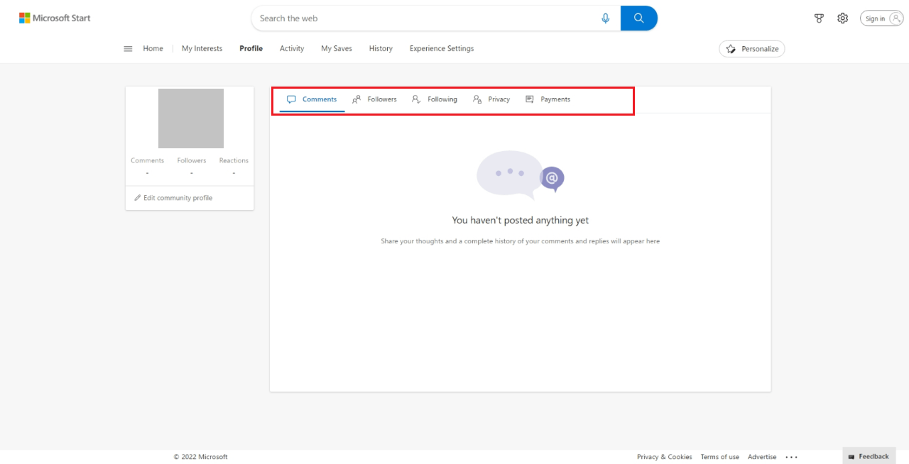
Task: Select the Privacy icon on the profile tabs
Action: (476, 99)
